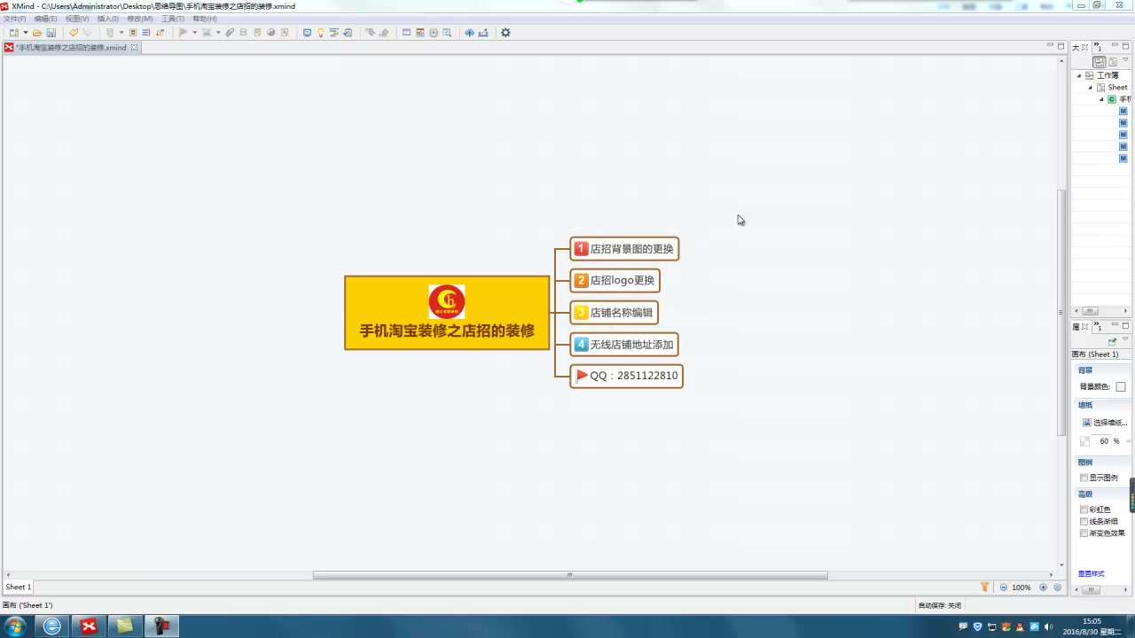Click the canvas vertical scrollbar thumb
The height and width of the screenshot is (638, 1135).
1061,312
